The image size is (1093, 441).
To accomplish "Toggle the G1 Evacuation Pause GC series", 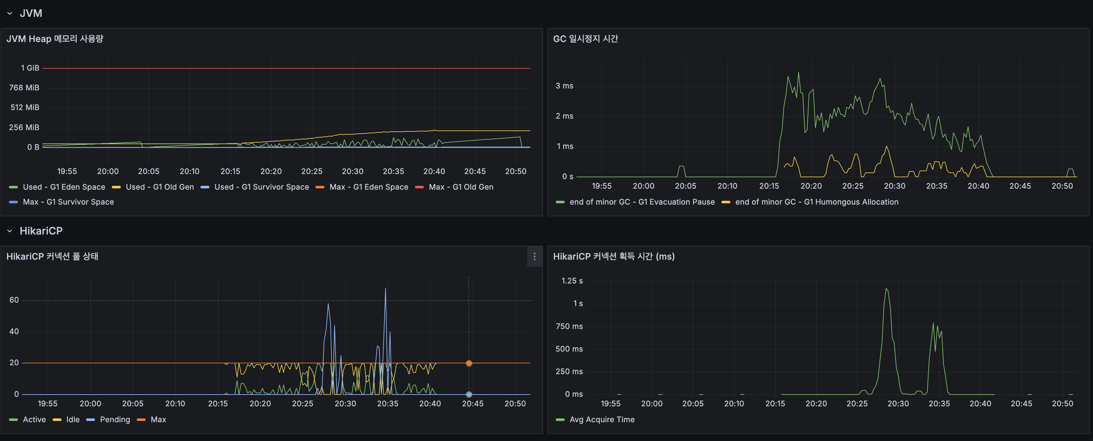I will pos(642,202).
